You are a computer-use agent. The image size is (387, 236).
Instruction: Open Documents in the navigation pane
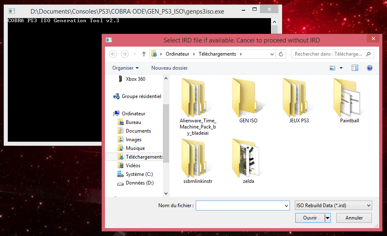coord(138,131)
